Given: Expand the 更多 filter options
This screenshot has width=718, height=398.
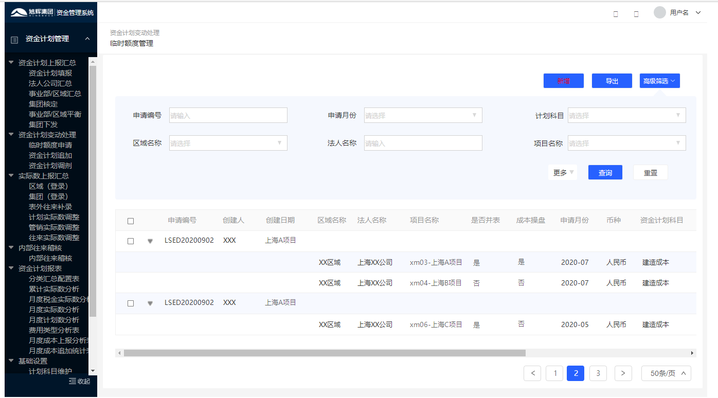Looking at the screenshot, I should click(x=563, y=172).
